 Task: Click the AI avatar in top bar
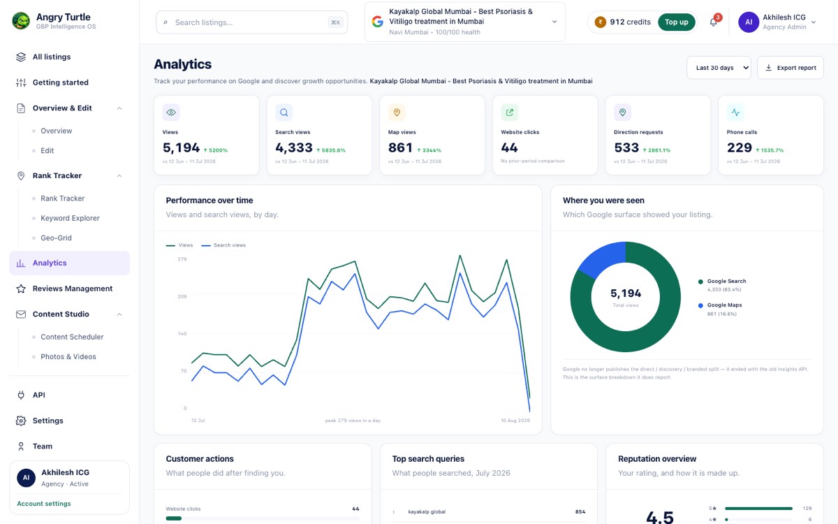click(x=749, y=22)
